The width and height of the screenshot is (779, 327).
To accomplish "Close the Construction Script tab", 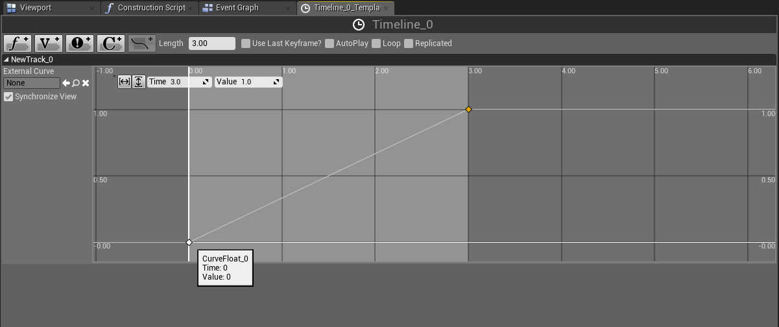I will [x=191, y=8].
